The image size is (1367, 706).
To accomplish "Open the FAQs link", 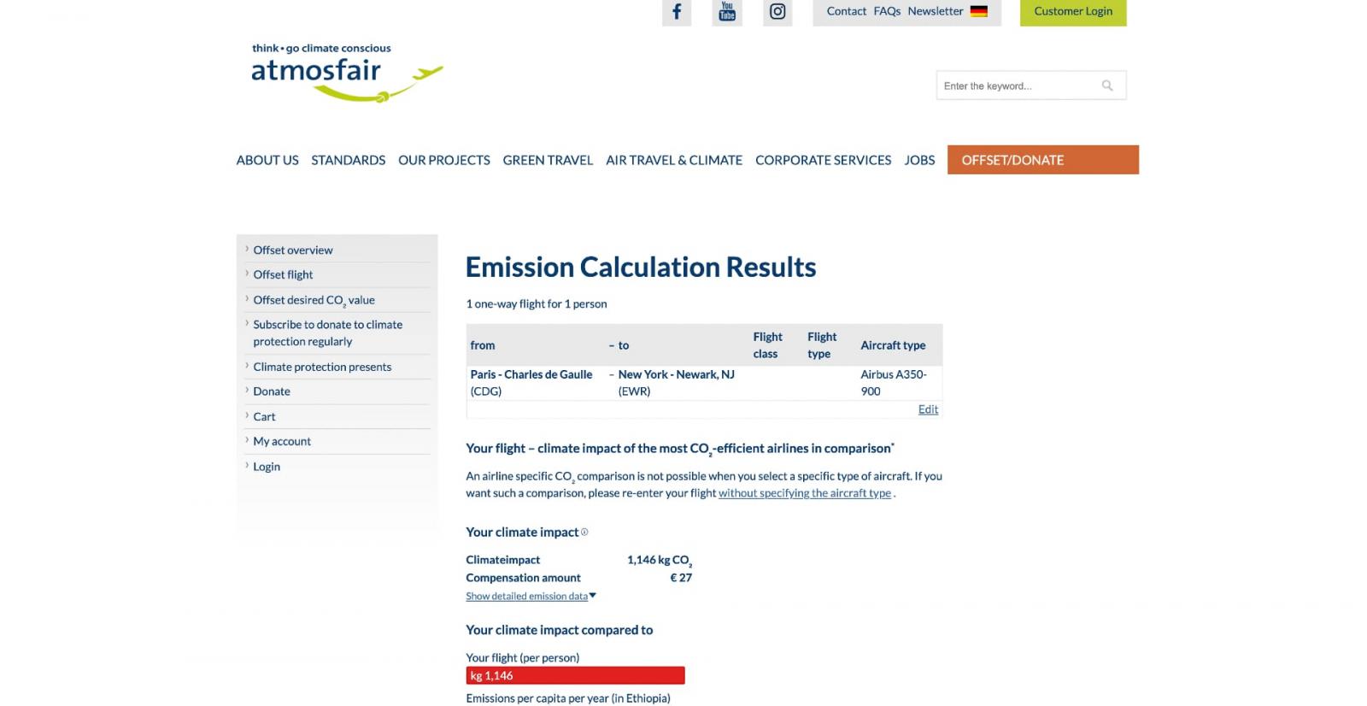I will coord(887,11).
